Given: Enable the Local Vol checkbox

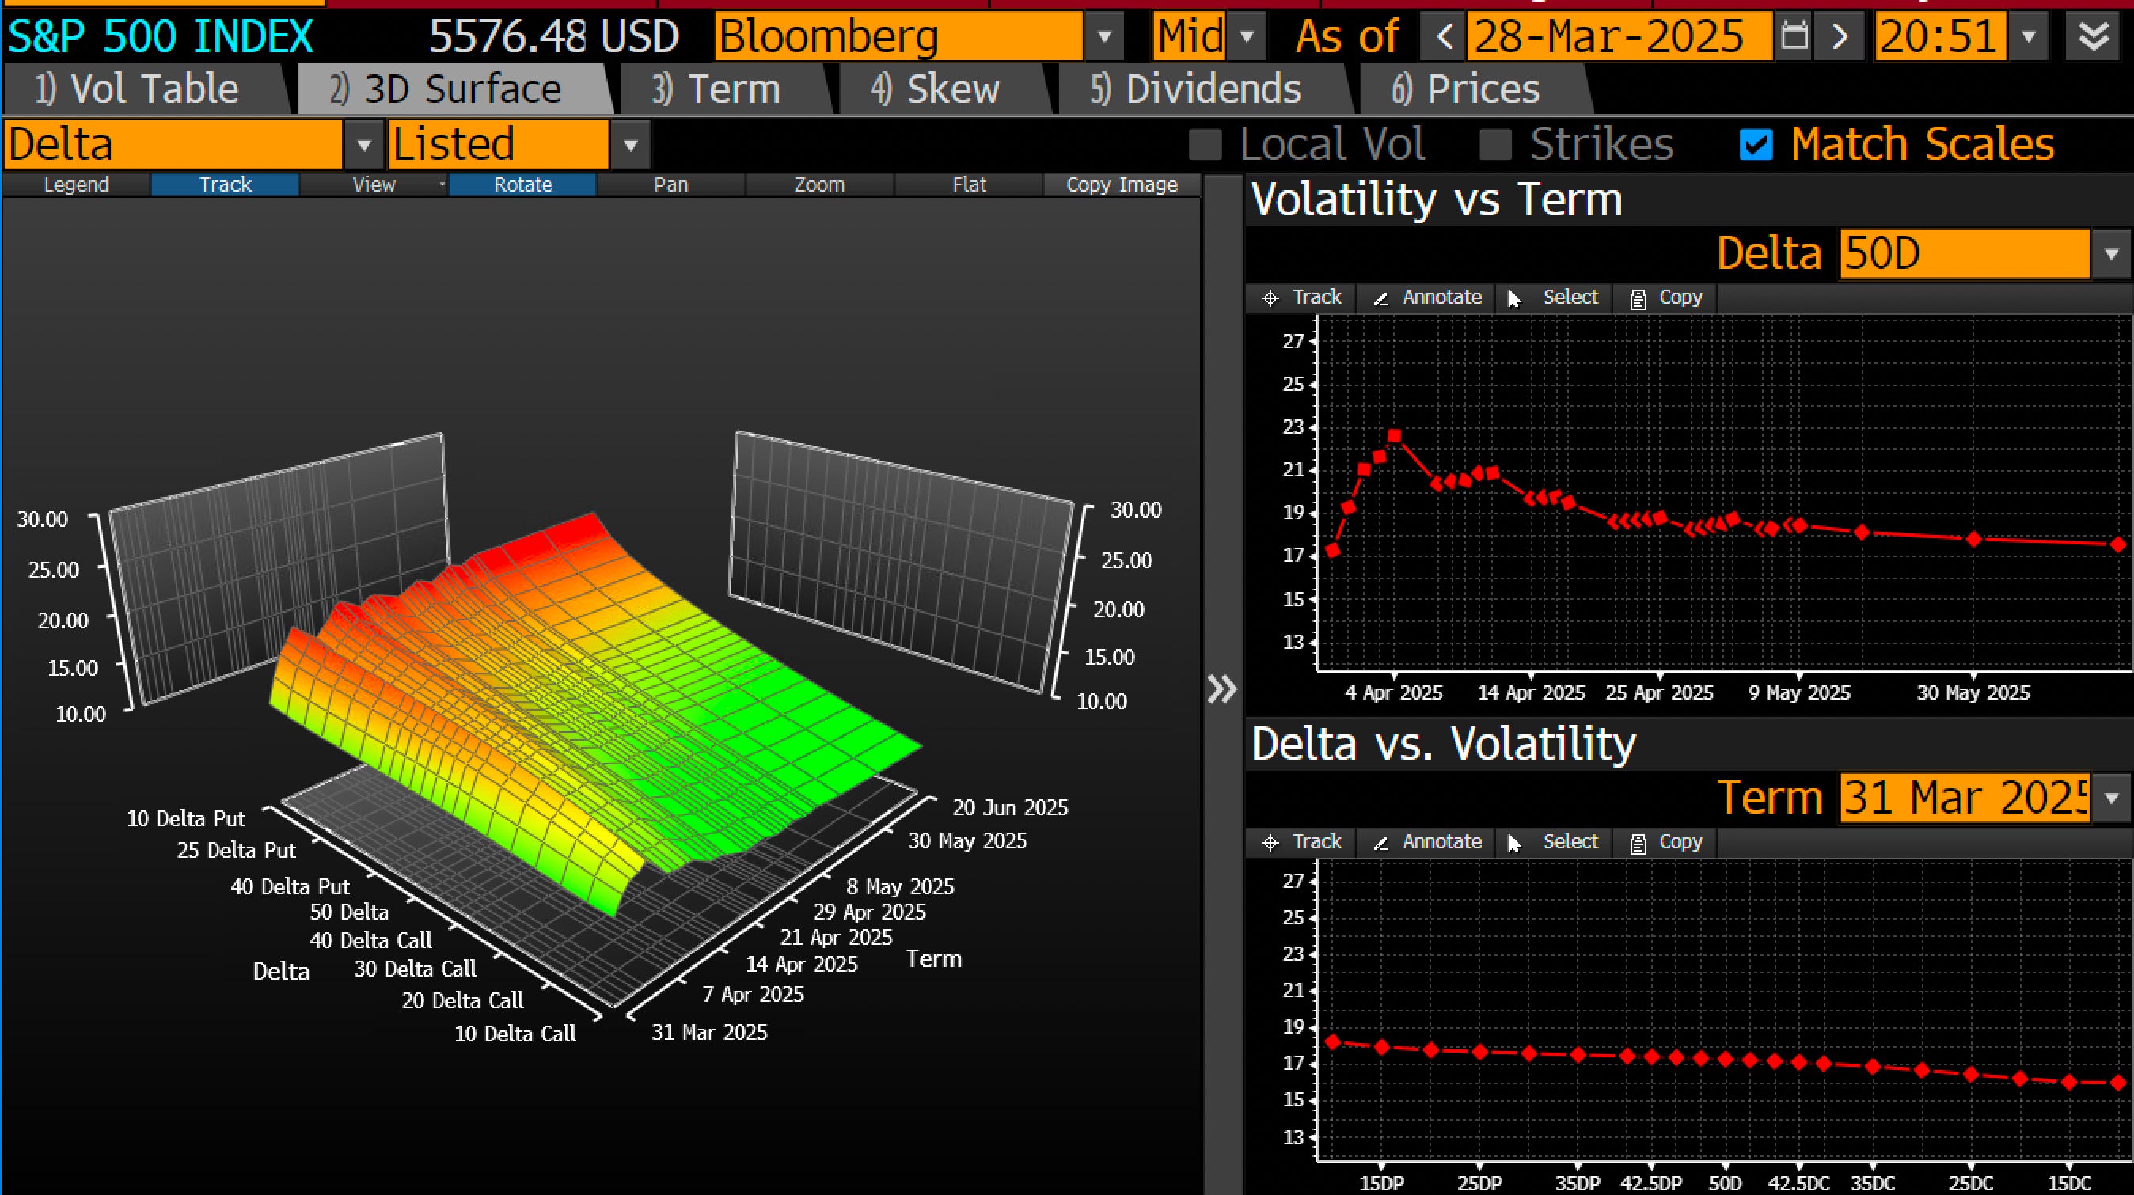Looking at the screenshot, I should pos(1206,144).
